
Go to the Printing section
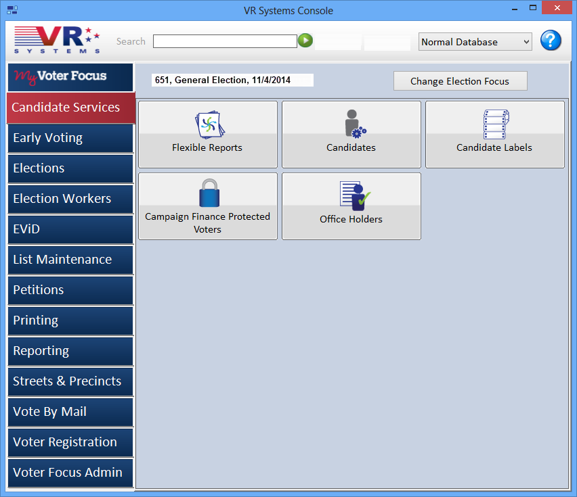pyautogui.click(x=70, y=321)
